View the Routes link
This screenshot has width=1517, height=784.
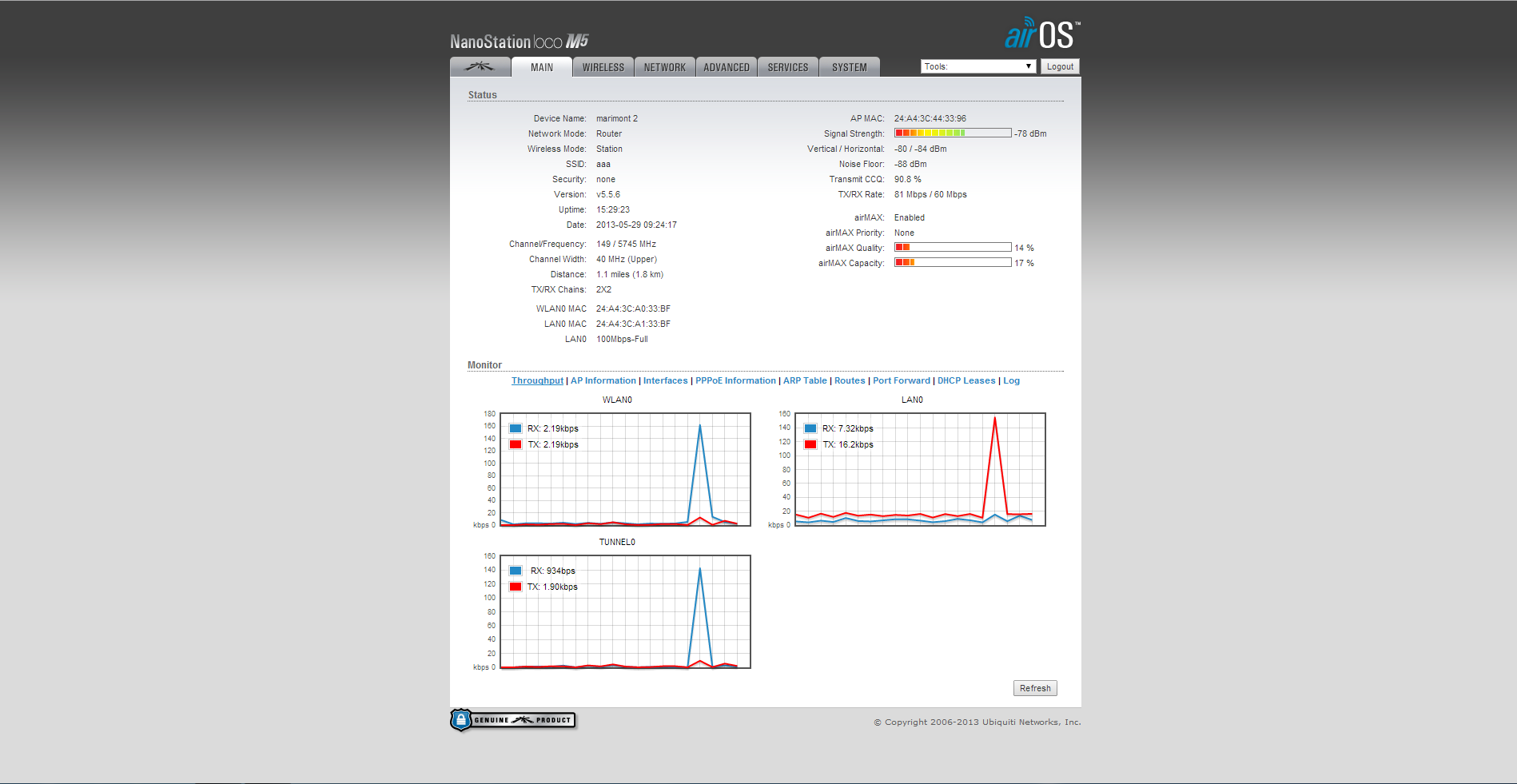850,380
